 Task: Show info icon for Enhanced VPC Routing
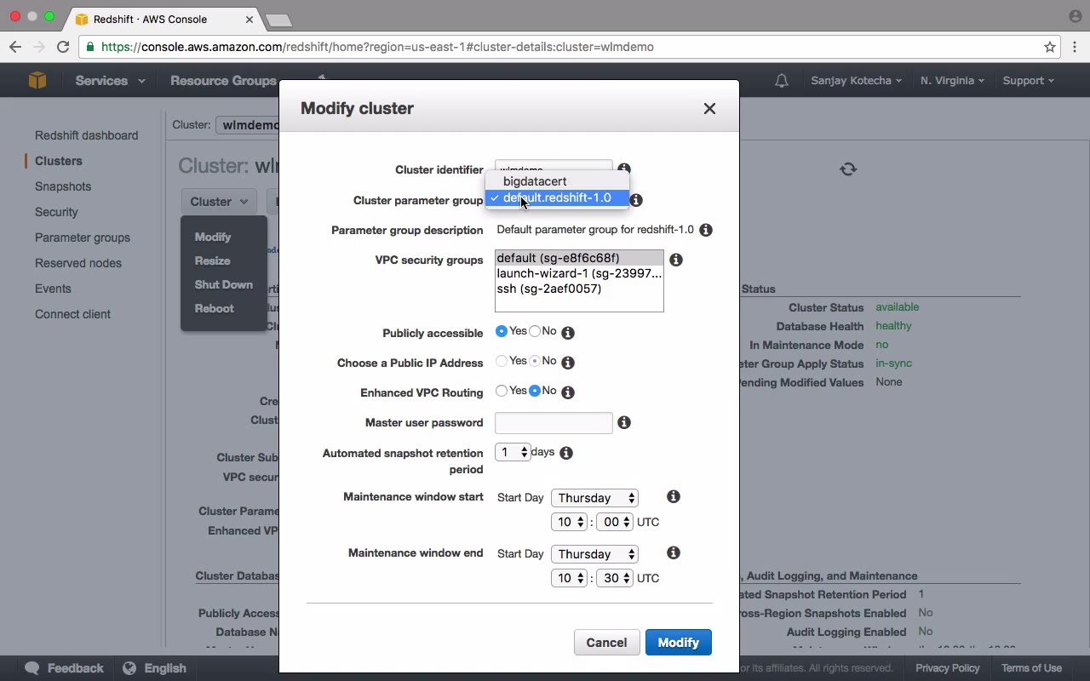coord(568,392)
